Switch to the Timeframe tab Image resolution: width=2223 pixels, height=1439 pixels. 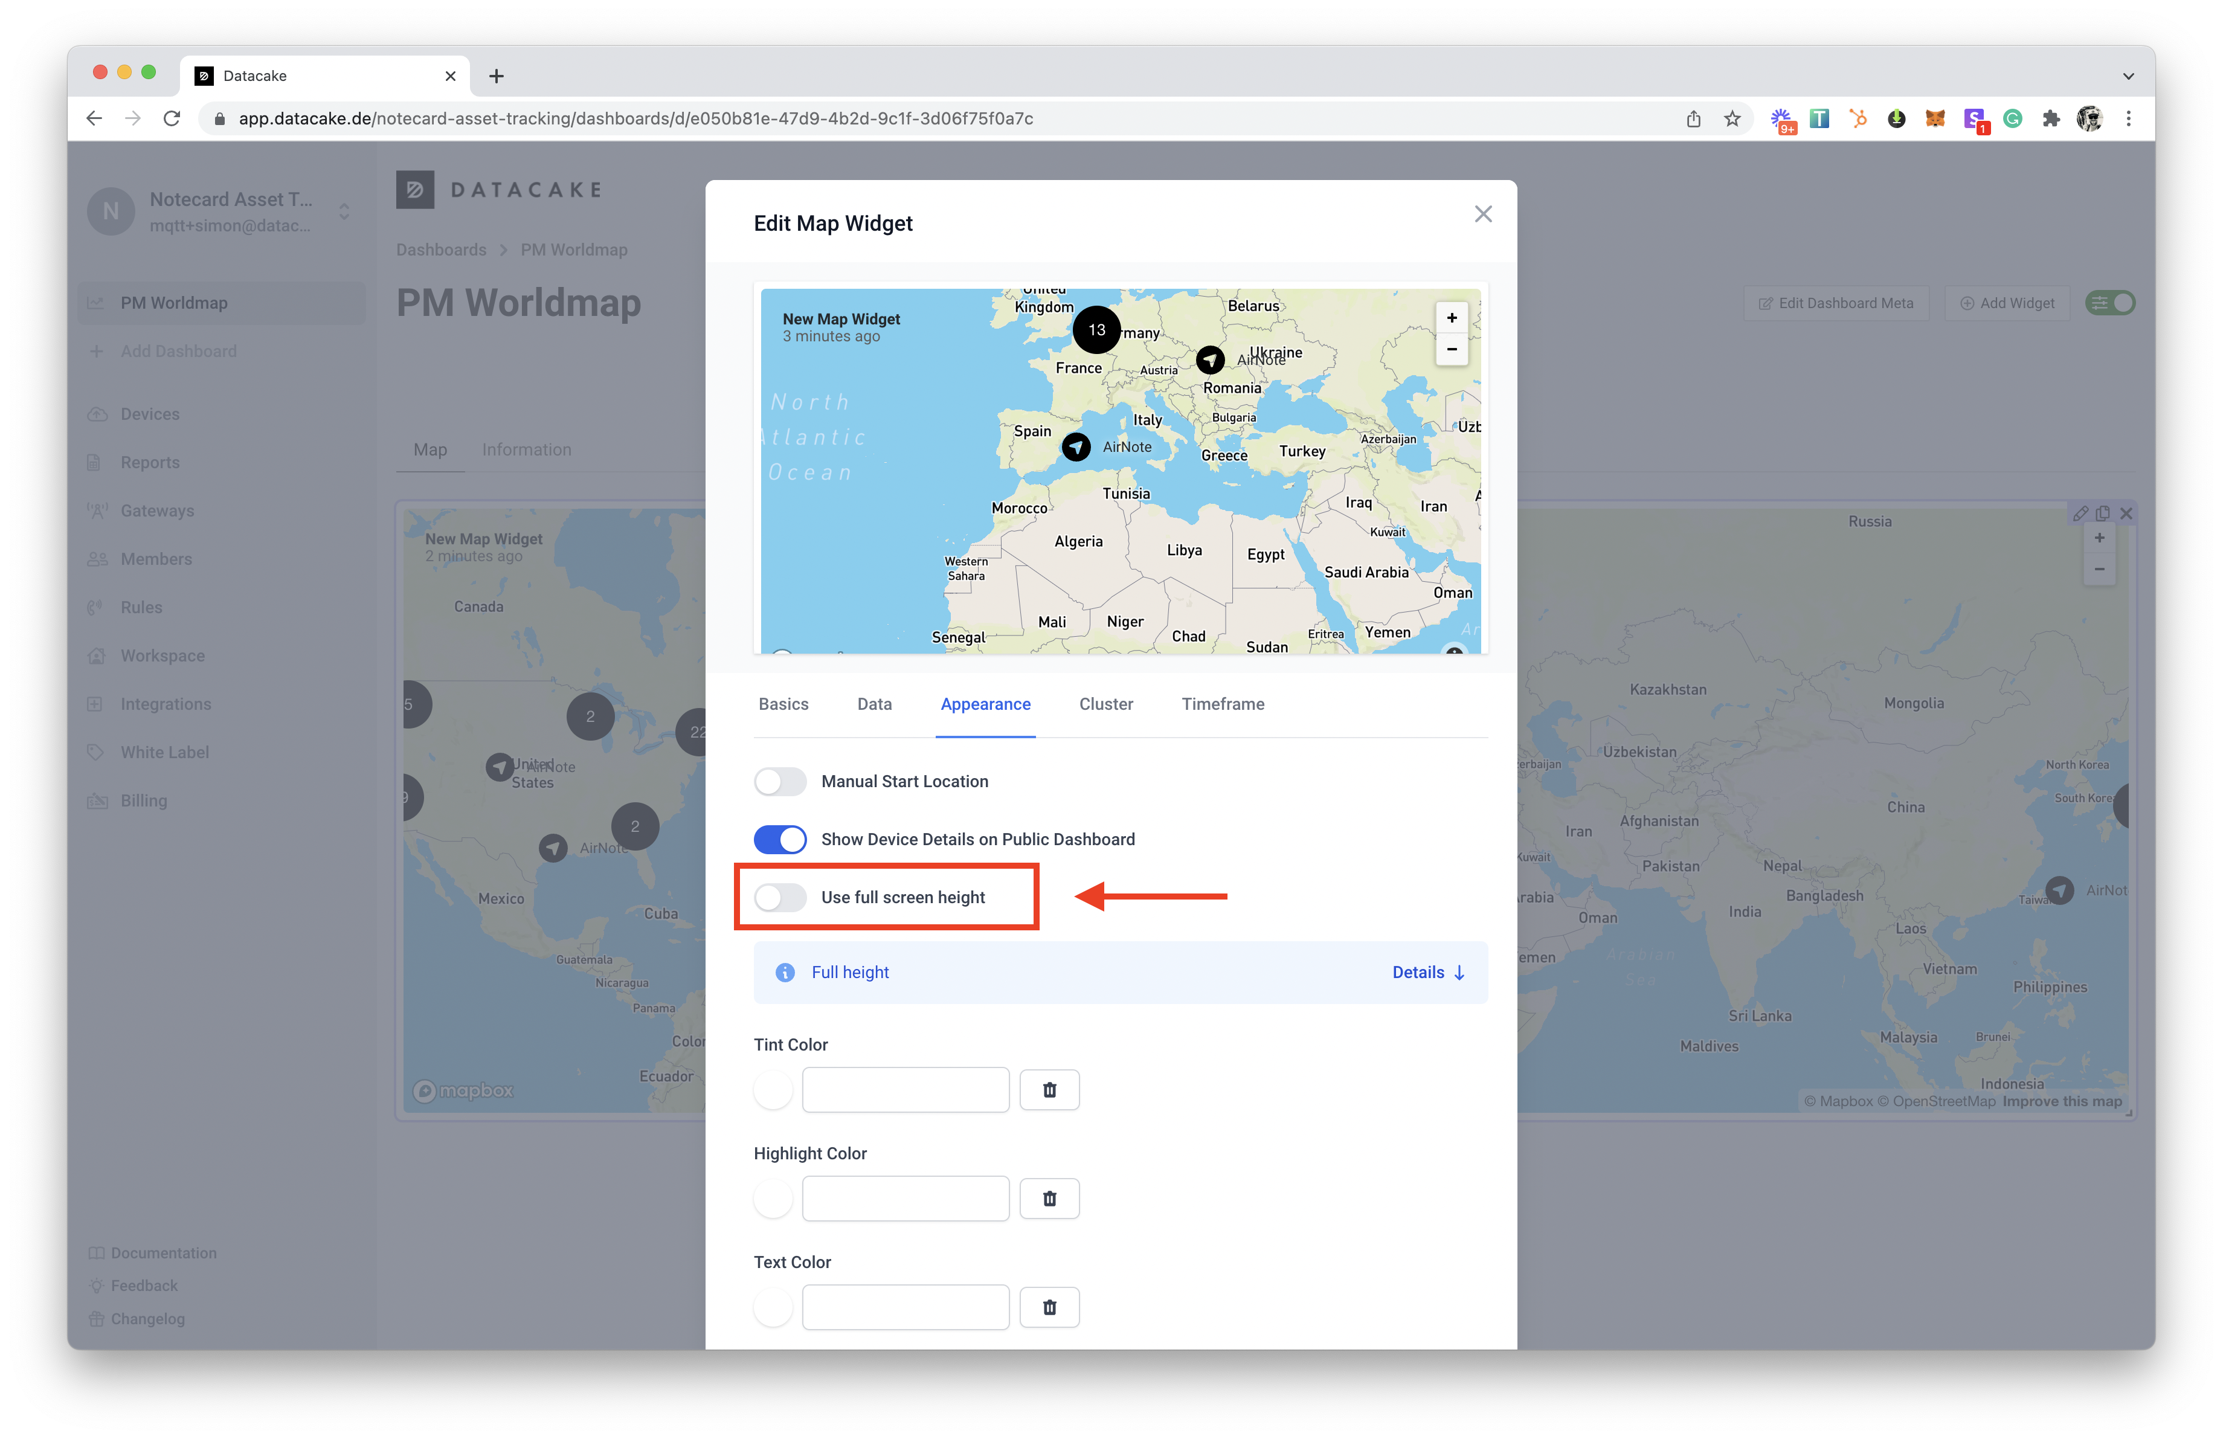coord(1223,704)
